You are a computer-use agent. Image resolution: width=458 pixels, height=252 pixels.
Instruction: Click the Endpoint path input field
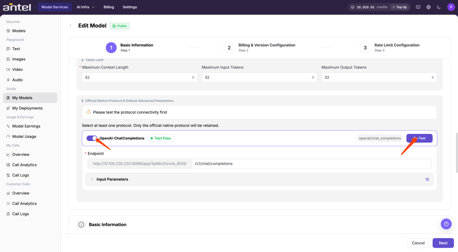[x=311, y=163]
